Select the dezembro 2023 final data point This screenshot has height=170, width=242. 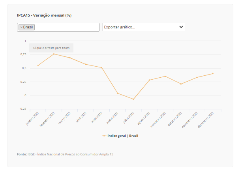point(213,73)
